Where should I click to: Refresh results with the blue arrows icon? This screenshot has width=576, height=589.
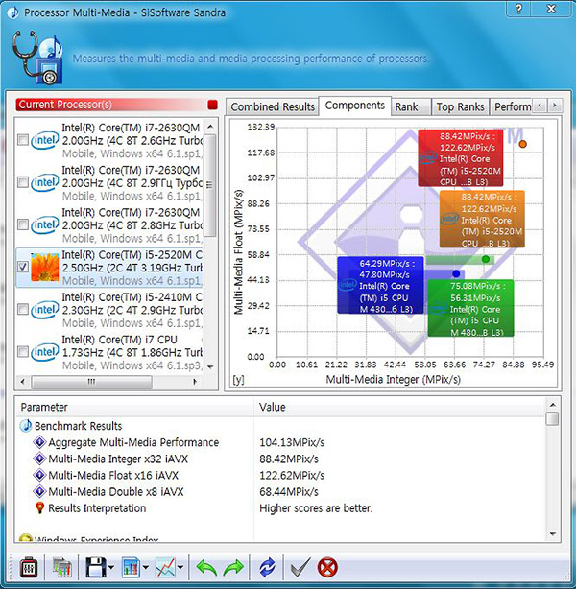click(267, 568)
